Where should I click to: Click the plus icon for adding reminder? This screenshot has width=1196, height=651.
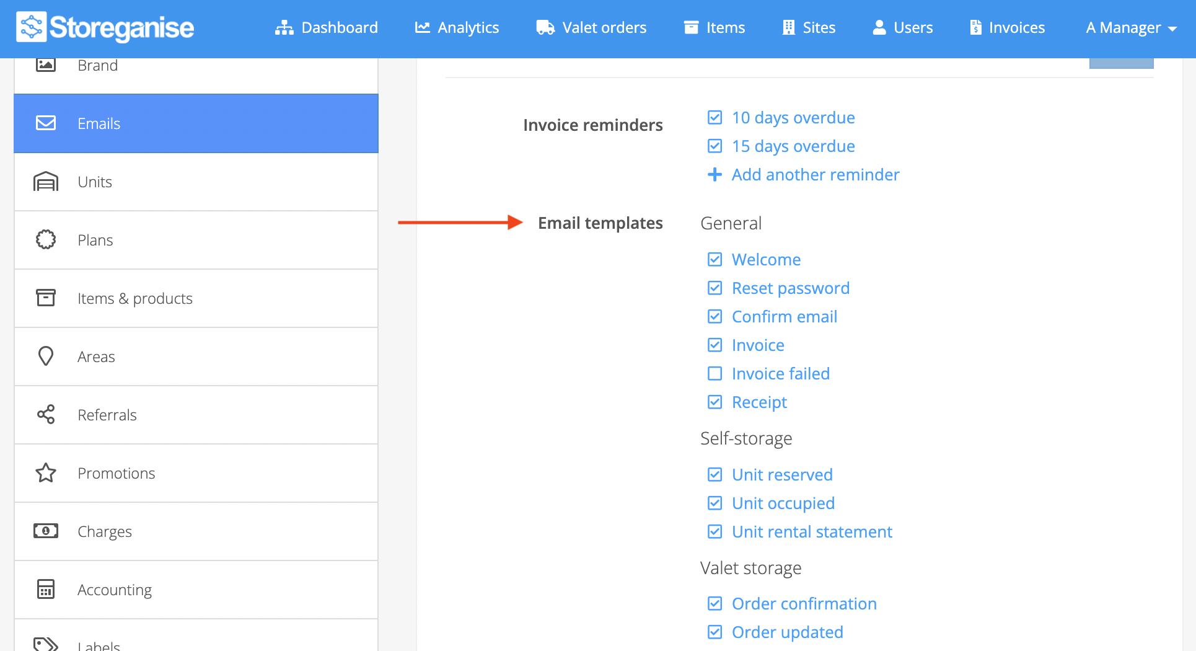coord(715,175)
